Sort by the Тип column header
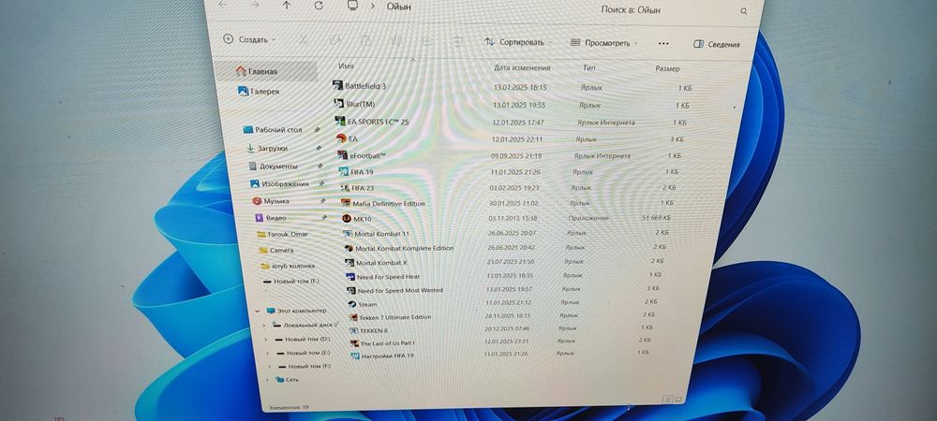The image size is (937, 421). click(x=589, y=68)
